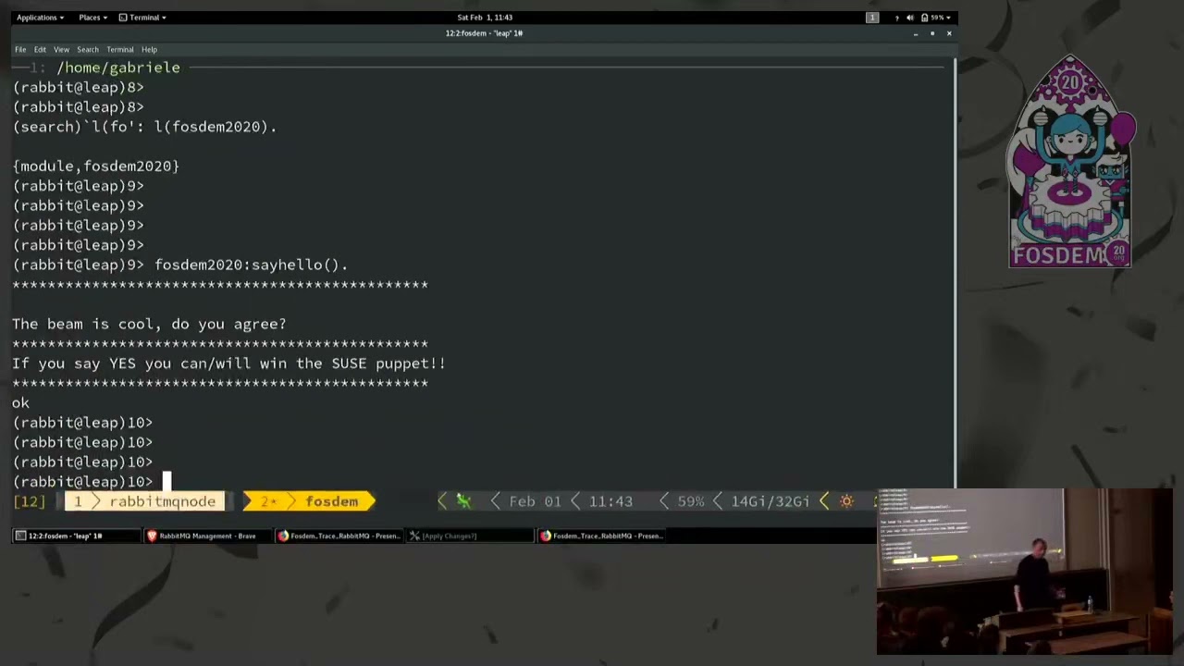Viewport: 1184px width, 666px height.
Task: Maximize the terminal window
Action: point(932,33)
